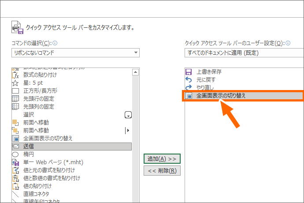304x203 pixels.
Task: Select 先頭行の固定 in command list
Action: point(39,99)
